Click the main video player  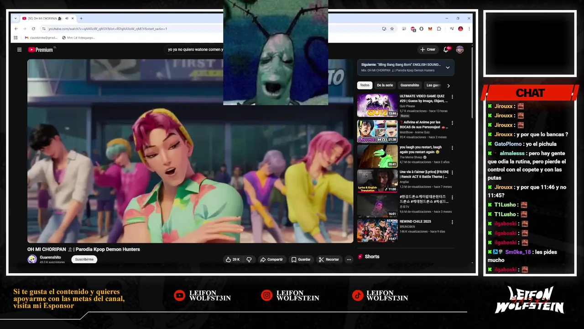click(190, 151)
